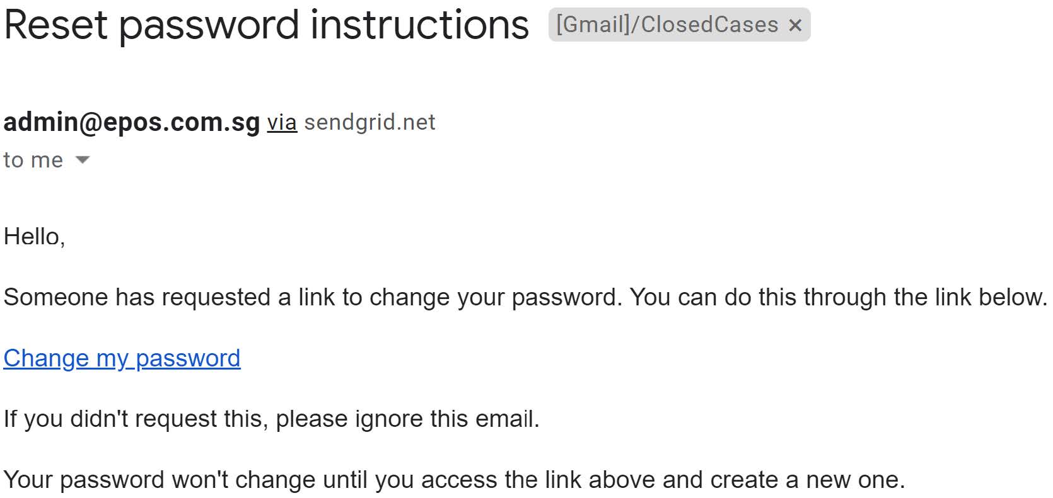Expand recipient details arrow beside "to me"
1053x498 pixels.
(x=83, y=160)
